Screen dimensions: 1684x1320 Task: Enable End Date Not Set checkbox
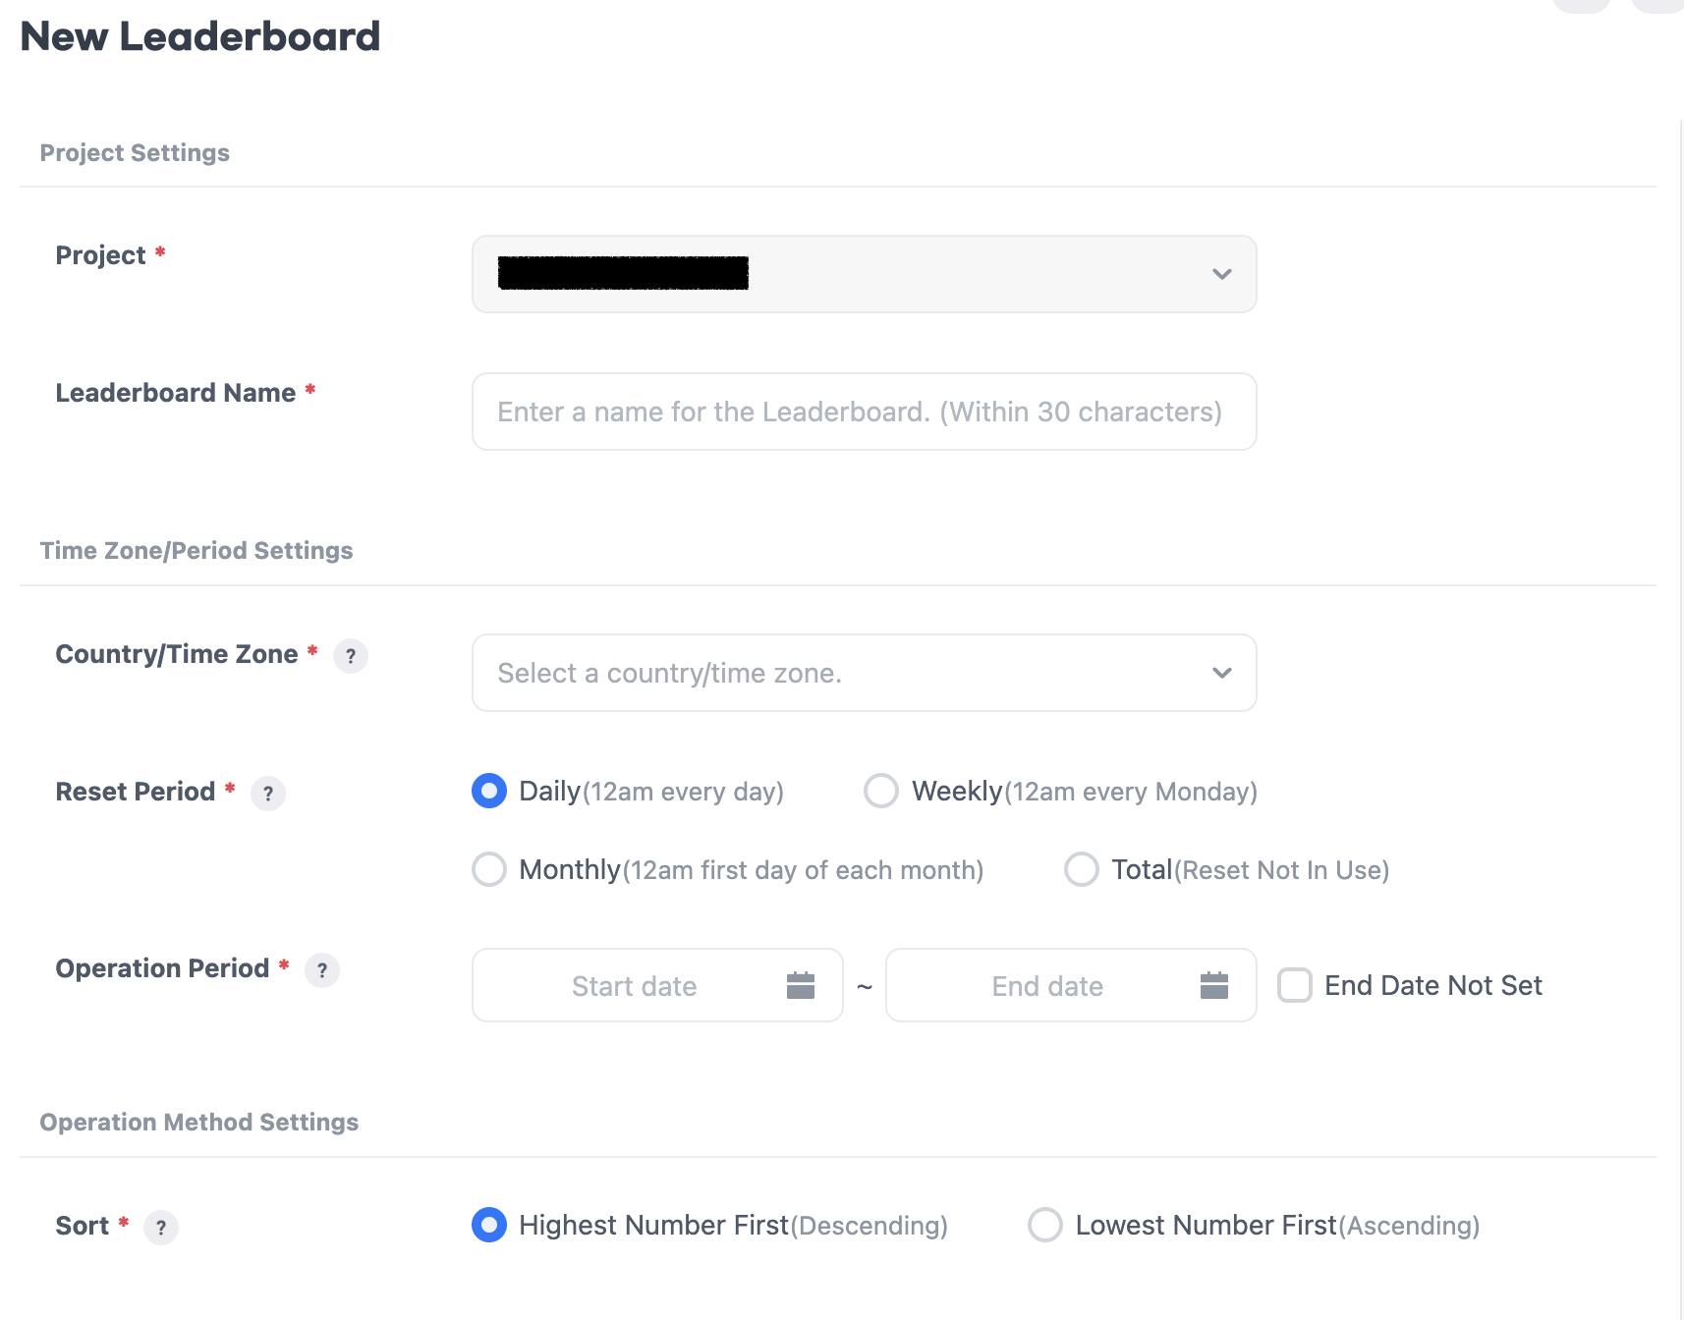1295,985
